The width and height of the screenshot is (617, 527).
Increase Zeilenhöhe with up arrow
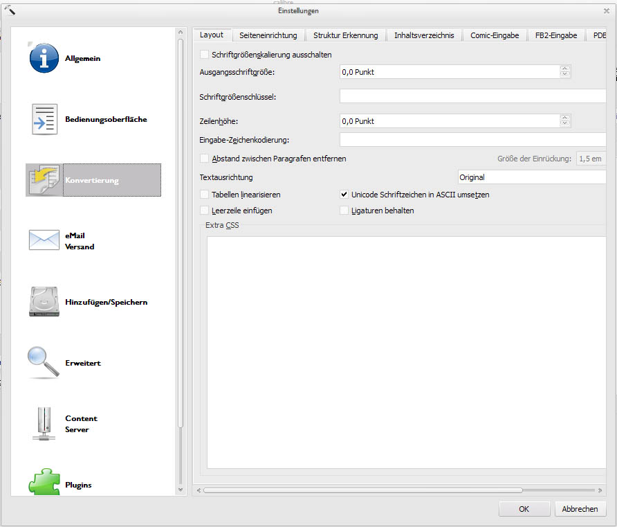[x=564, y=118]
